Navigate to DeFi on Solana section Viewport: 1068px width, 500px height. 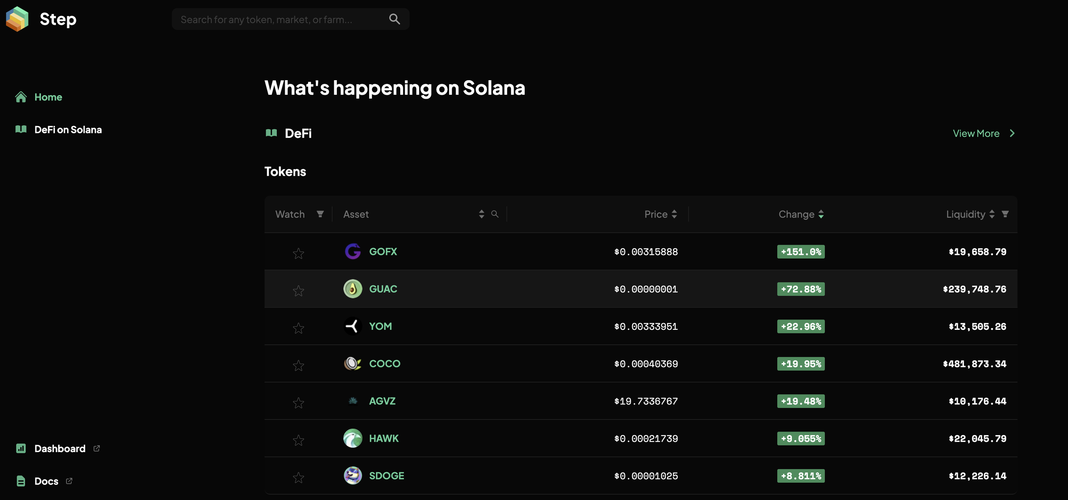coord(68,130)
